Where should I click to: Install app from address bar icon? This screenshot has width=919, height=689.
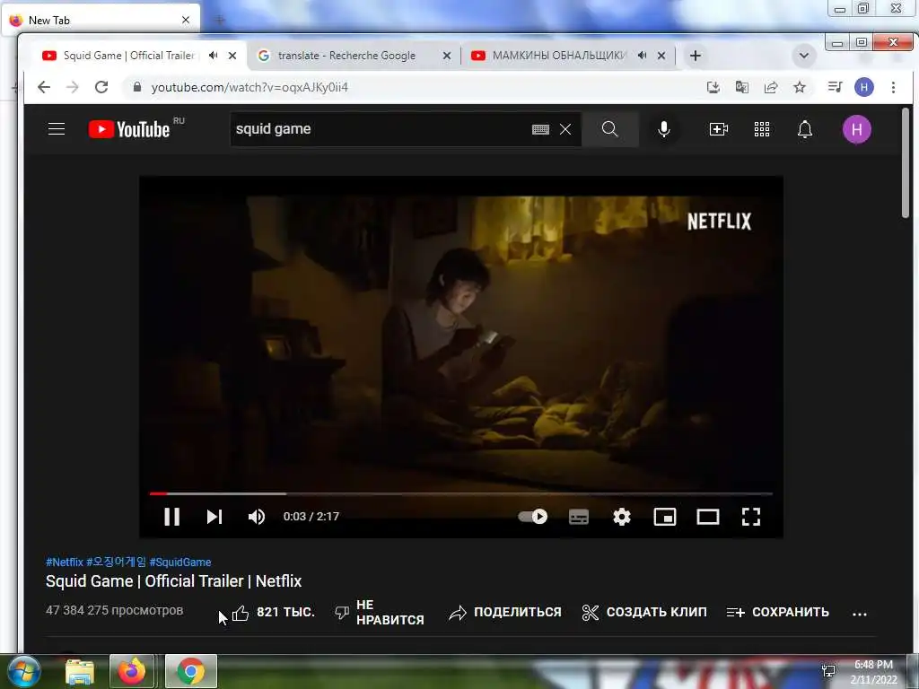click(x=713, y=87)
